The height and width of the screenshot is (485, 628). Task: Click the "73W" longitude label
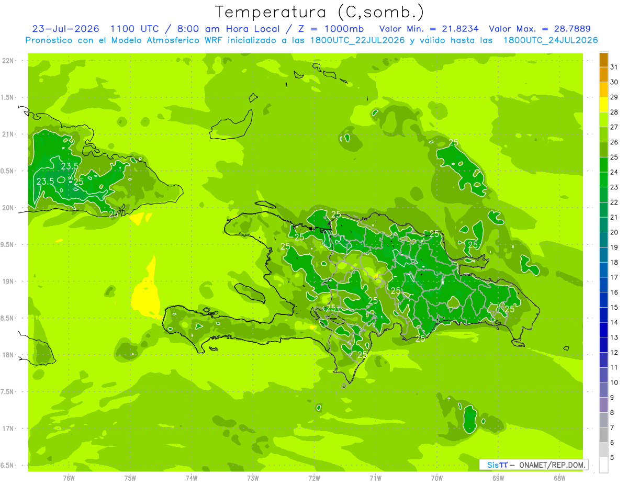tap(253, 478)
